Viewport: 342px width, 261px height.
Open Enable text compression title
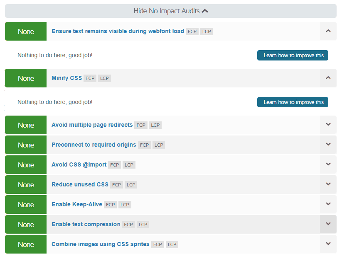(86, 224)
